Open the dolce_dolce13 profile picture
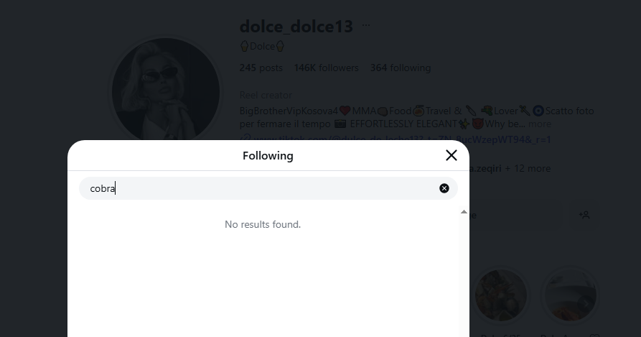Image resolution: width=641 pixels, height=337 pixels. [166, 91]
